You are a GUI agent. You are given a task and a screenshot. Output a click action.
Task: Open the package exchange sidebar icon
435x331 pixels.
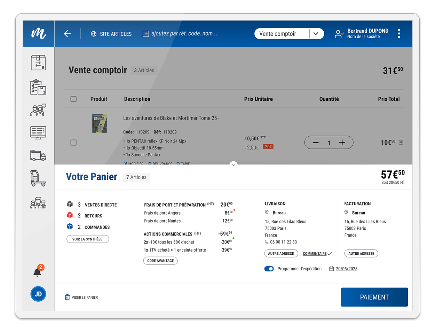[38, 63]
